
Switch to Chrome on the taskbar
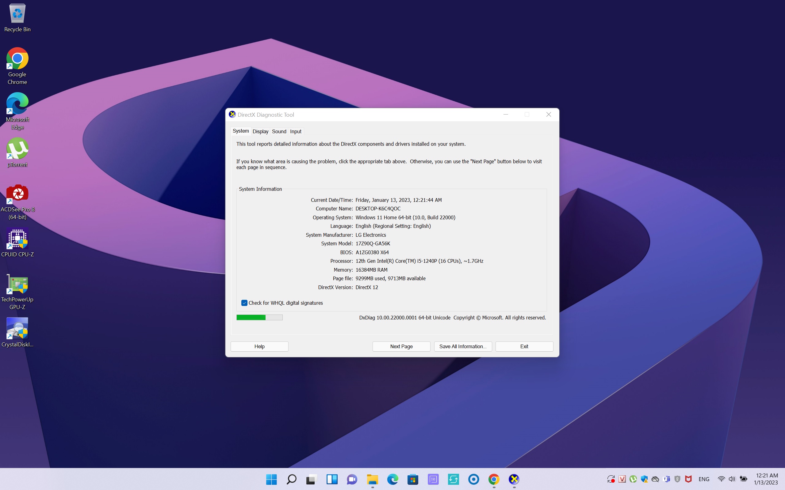point(494,479)
